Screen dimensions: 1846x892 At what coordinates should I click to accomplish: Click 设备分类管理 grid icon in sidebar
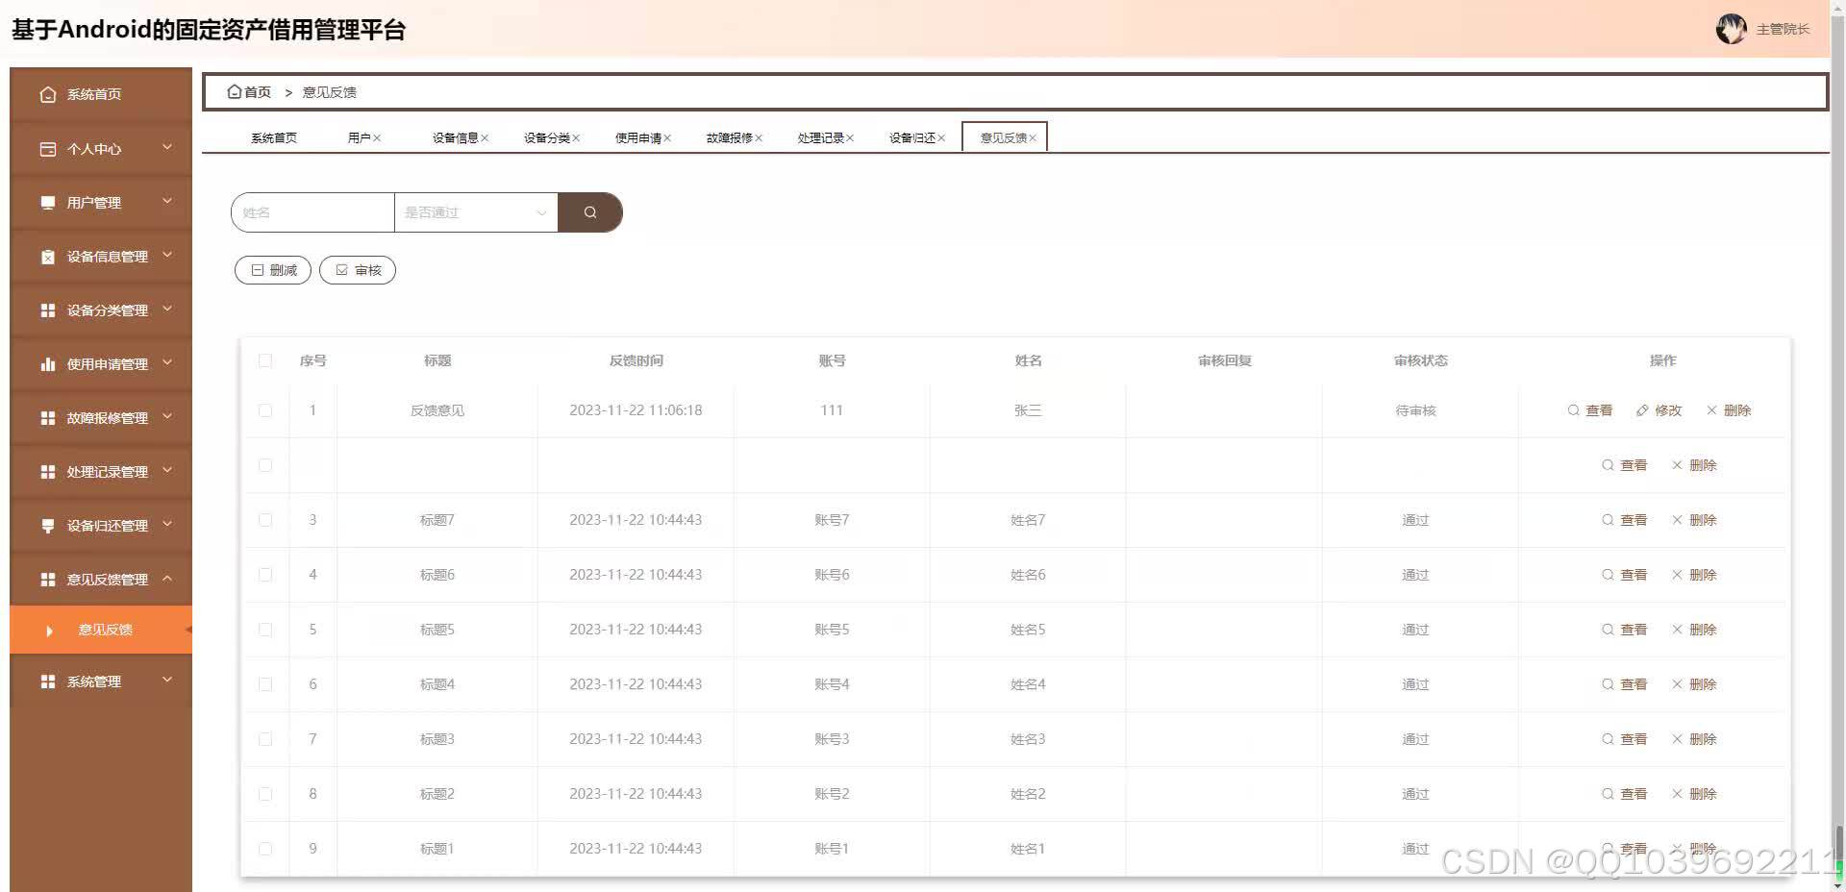pos(48,310)
